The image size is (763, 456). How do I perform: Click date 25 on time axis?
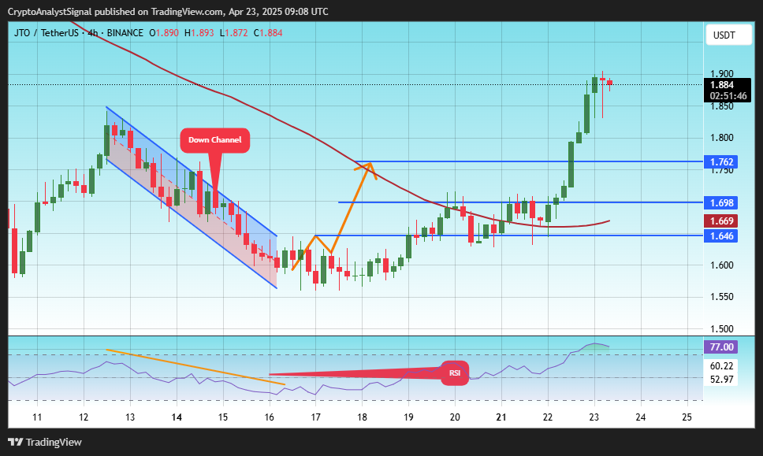coord(687,417)
